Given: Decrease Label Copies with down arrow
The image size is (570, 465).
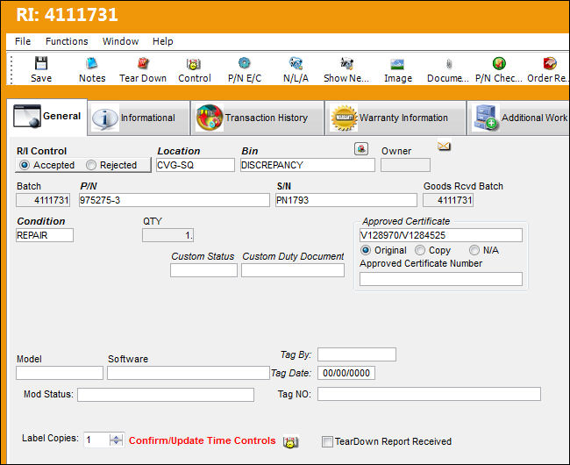Looking at the screenshot, I should pyautogui.click(x=116, y=443).
